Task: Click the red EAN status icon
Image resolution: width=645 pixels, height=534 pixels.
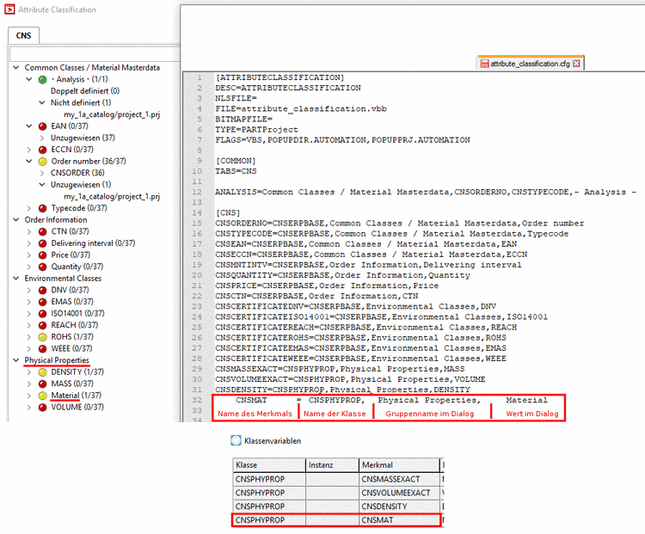Action: pyautogui.click(x=42, y=126)
